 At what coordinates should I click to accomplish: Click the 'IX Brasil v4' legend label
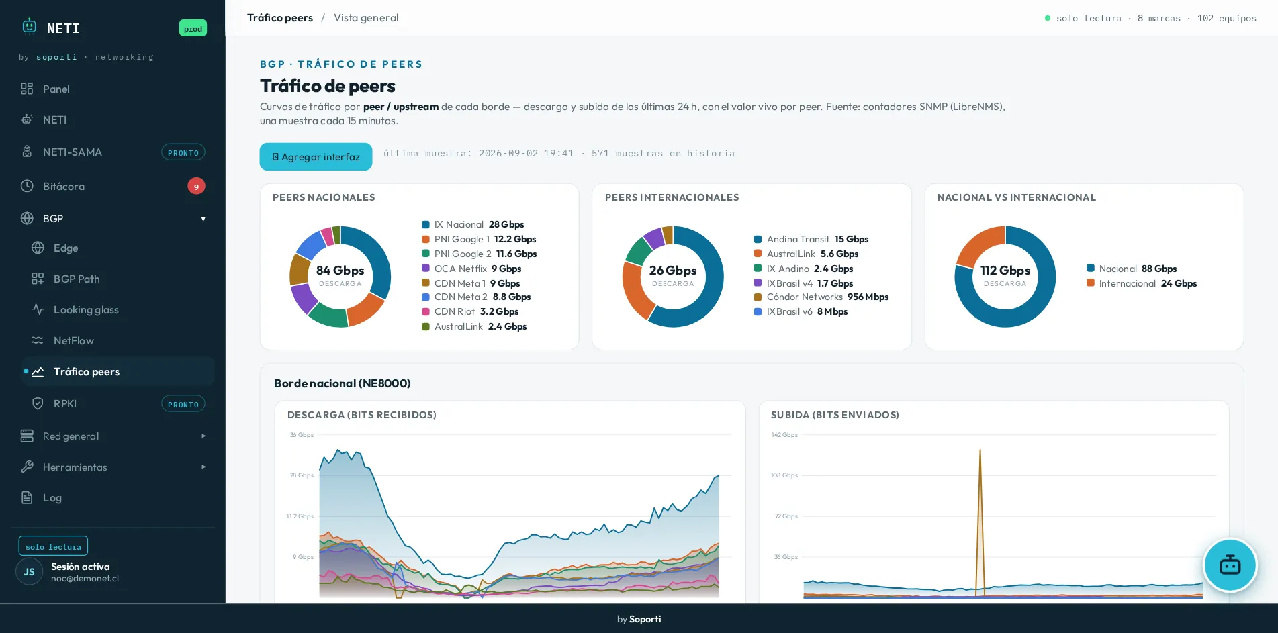click(x=790, y=283)
